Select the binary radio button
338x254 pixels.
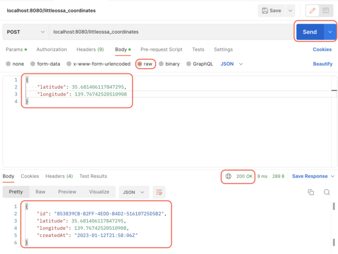click(161, 64)
